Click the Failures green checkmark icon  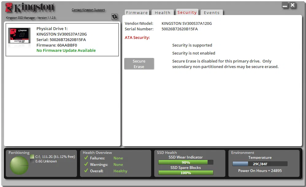tap(86, 158)
